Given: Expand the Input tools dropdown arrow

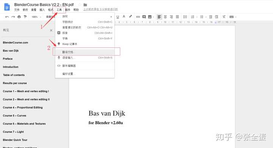Looking at the screenshot, I should pos(236,17).
